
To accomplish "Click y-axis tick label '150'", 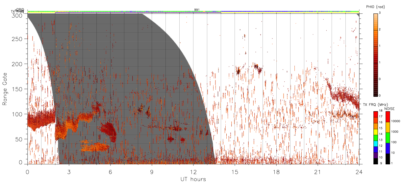I will click(17, 89).
